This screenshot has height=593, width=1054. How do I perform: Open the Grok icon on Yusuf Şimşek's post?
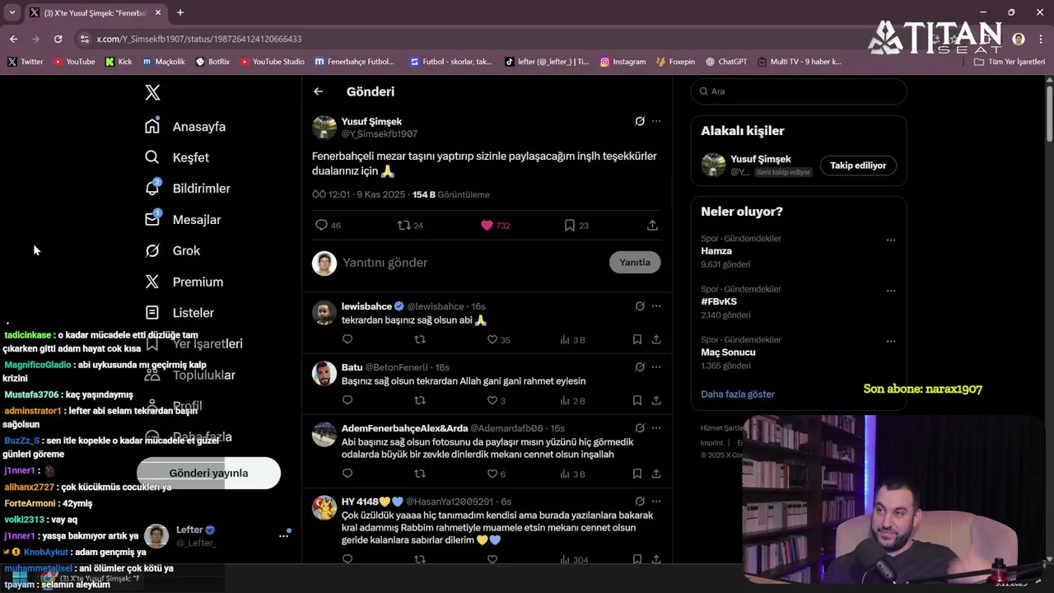click(640, 121)
